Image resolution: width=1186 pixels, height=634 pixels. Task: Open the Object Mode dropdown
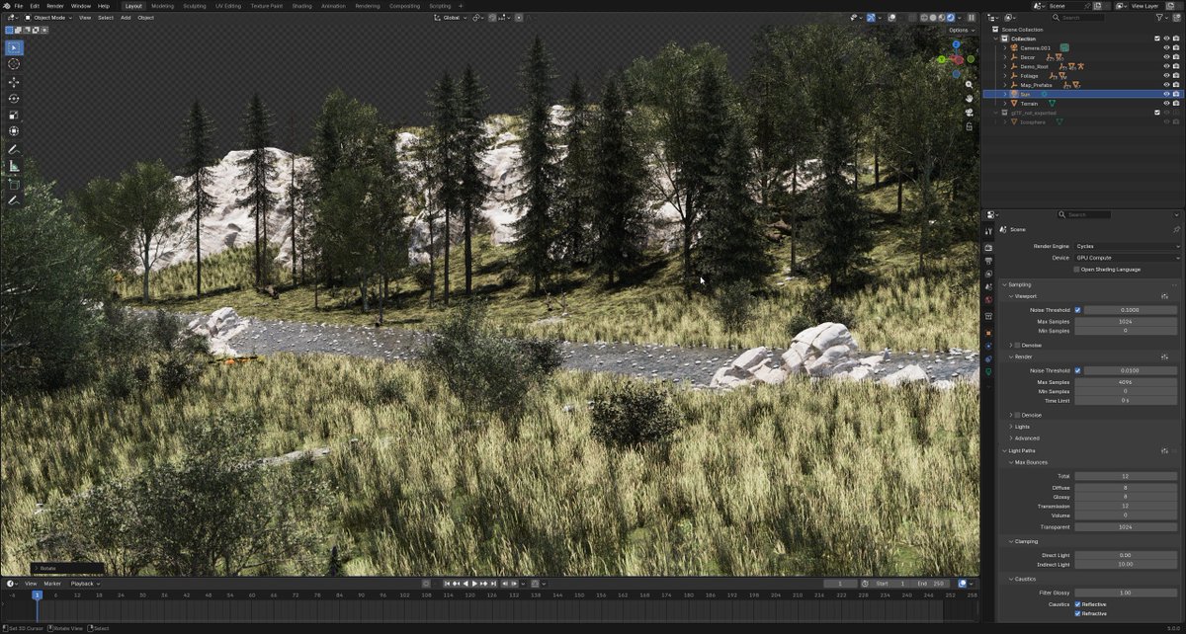click(x=48, y=18)
